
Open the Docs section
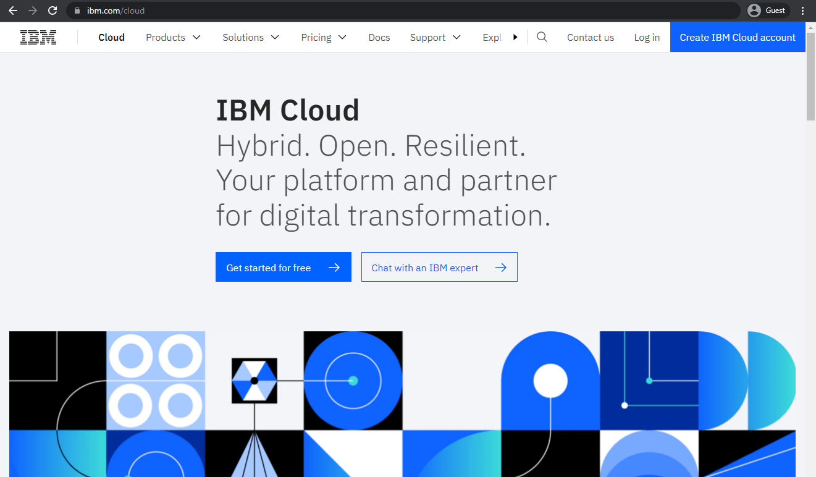pyautogui.click(x=379, y=37)
